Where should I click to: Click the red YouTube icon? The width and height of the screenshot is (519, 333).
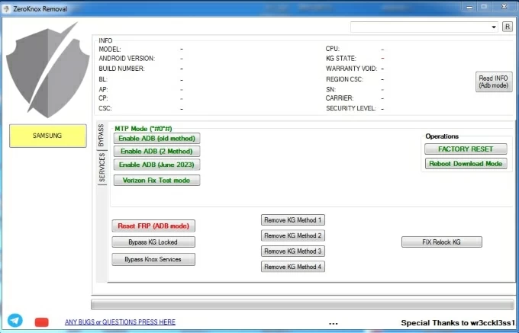click(41, 322)
